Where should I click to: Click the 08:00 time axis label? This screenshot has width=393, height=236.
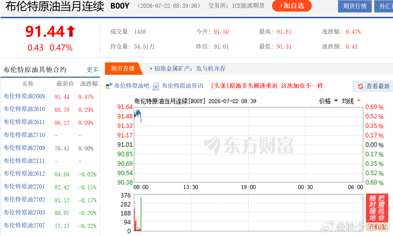141,187
